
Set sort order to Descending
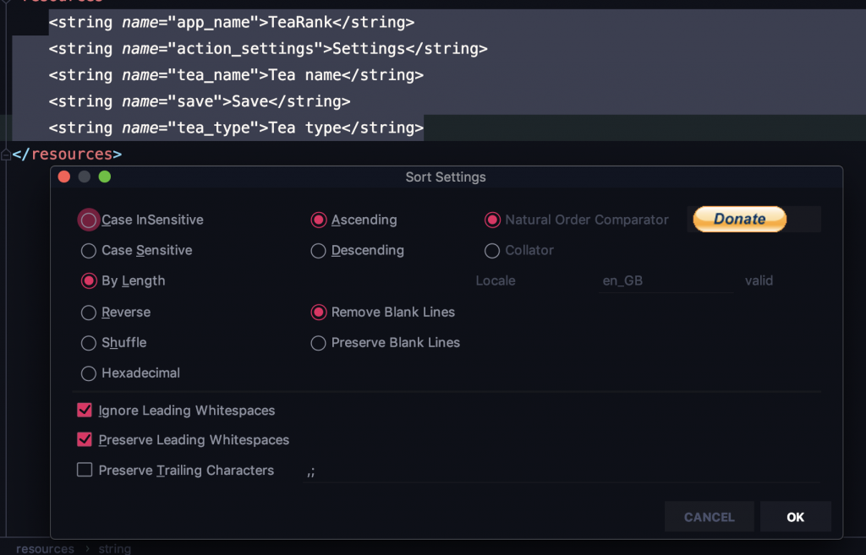(319, 251)
